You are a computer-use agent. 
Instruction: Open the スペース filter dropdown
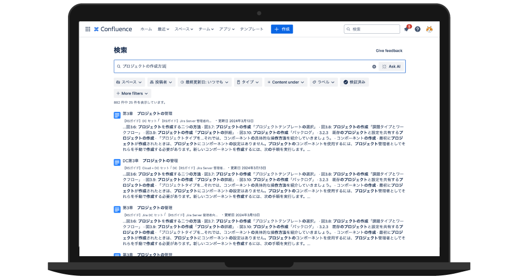129,82
